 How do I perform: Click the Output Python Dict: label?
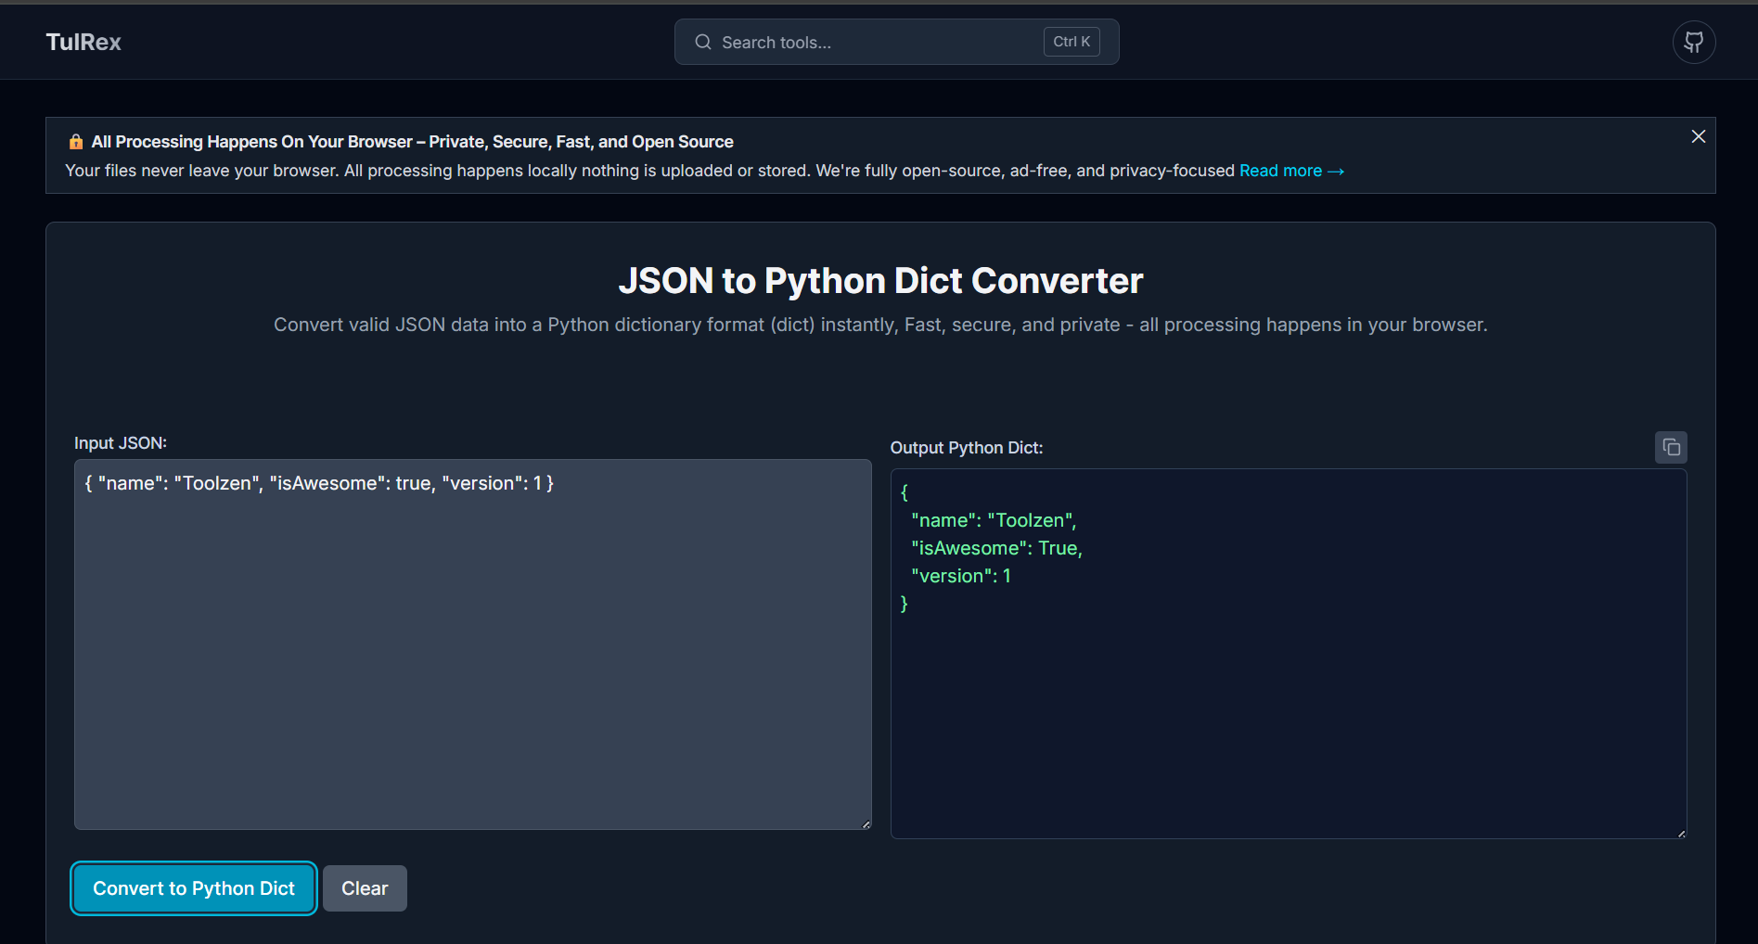coord(967,448)
